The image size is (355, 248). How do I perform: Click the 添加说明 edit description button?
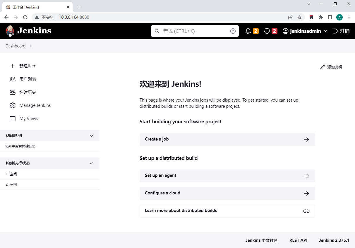pyautogui.click(x=331, y=67)
